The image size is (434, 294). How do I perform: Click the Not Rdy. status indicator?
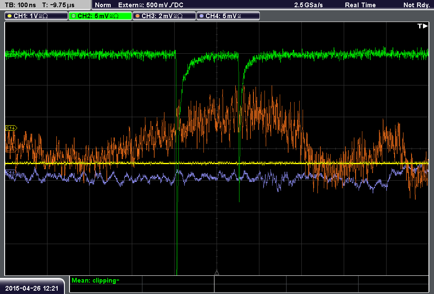(x=417, y=5)
